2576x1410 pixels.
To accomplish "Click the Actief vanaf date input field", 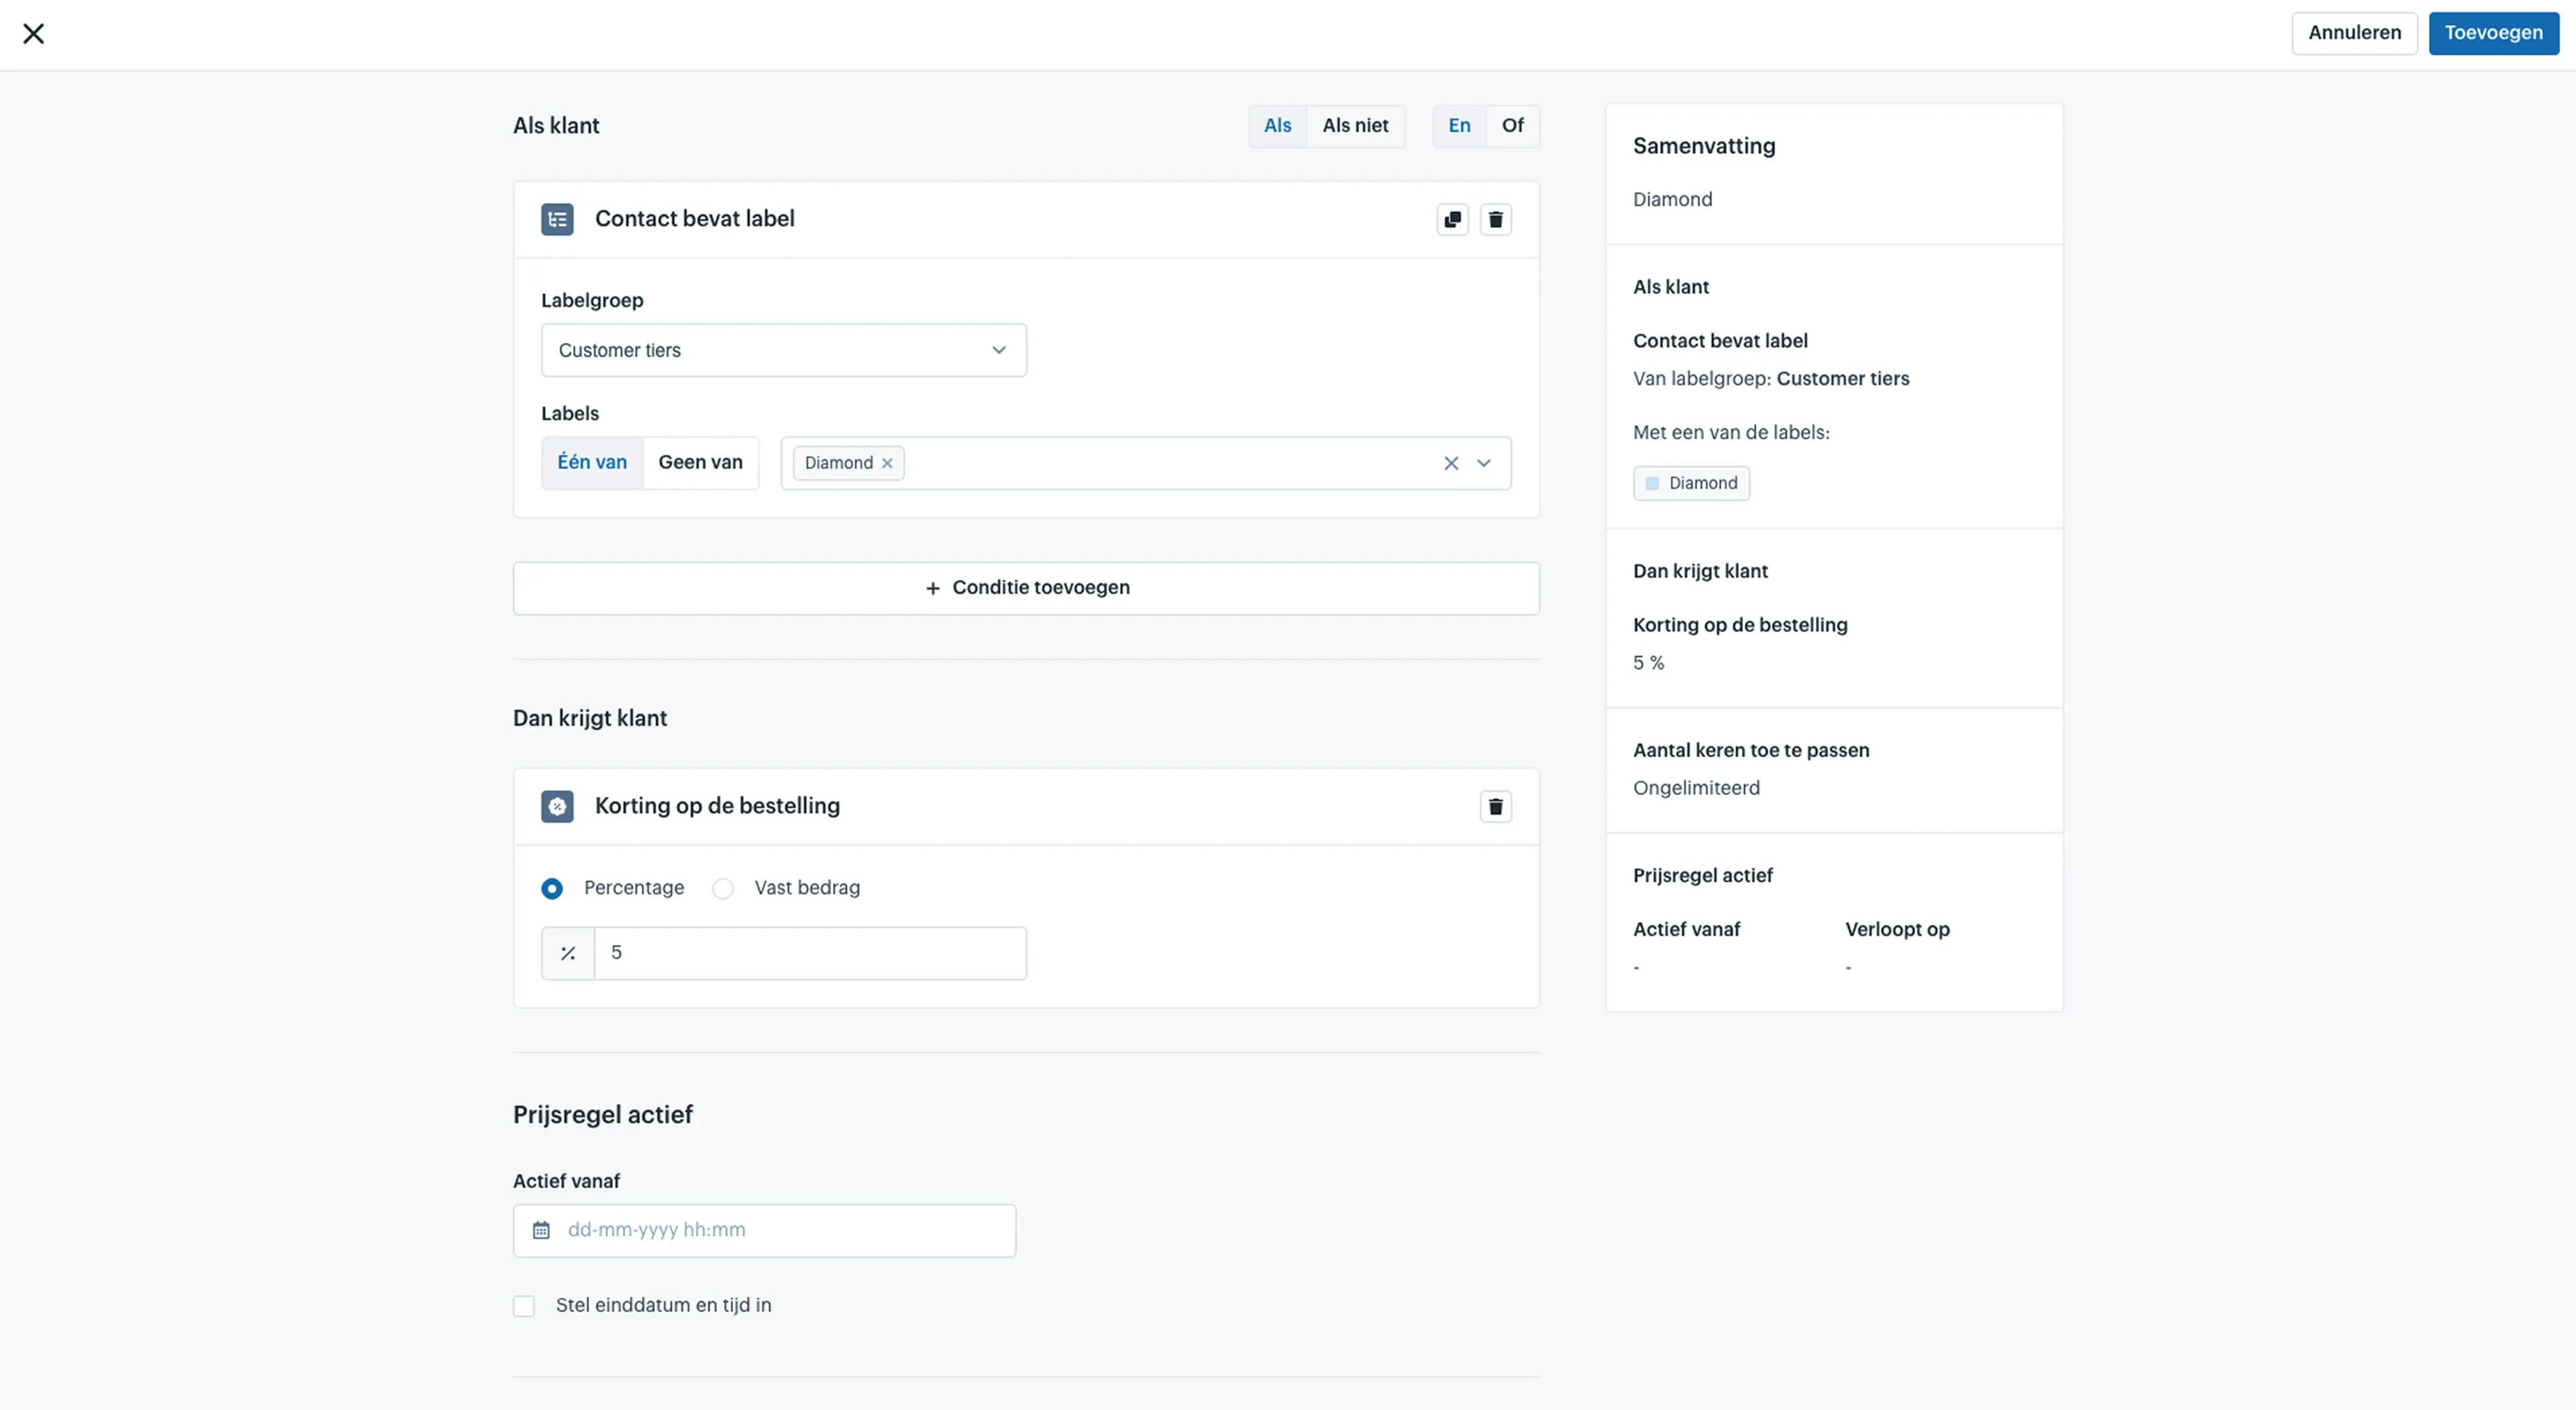I will (x=764, y=1230).
